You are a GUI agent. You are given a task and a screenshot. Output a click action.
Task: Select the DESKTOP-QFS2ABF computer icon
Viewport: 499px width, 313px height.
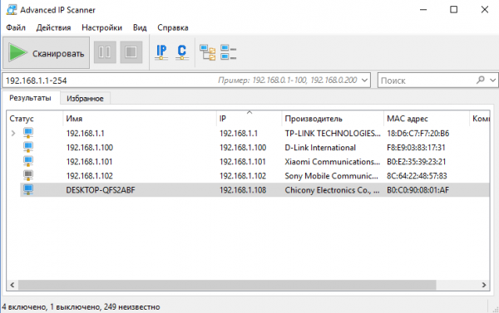[x=28, y=189]
